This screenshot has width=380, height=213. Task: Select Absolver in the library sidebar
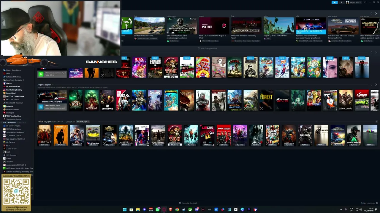click(9, 162)
